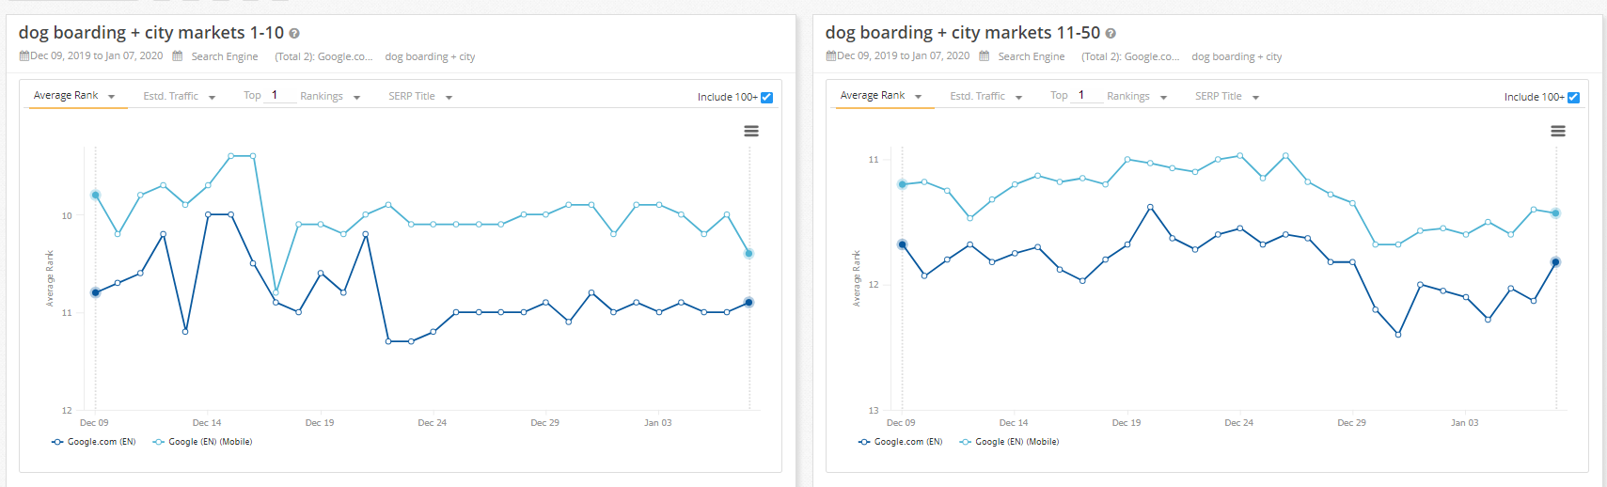The height and width of the screenshot is (487, 1607).
Task: Select Rankings tab in markets 11-50 panel
Action: coord(1128,96)
